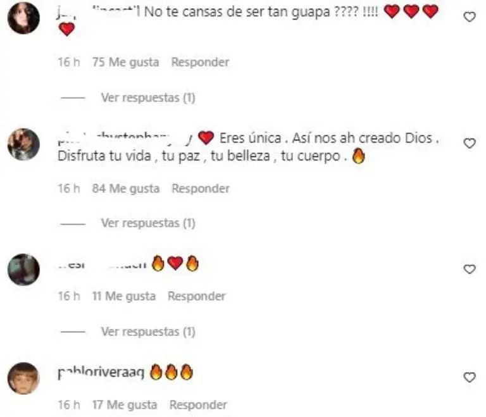Open pabloriveraaq's profile picture
Screen dimensions: 486x417
[x=23, y=378]
